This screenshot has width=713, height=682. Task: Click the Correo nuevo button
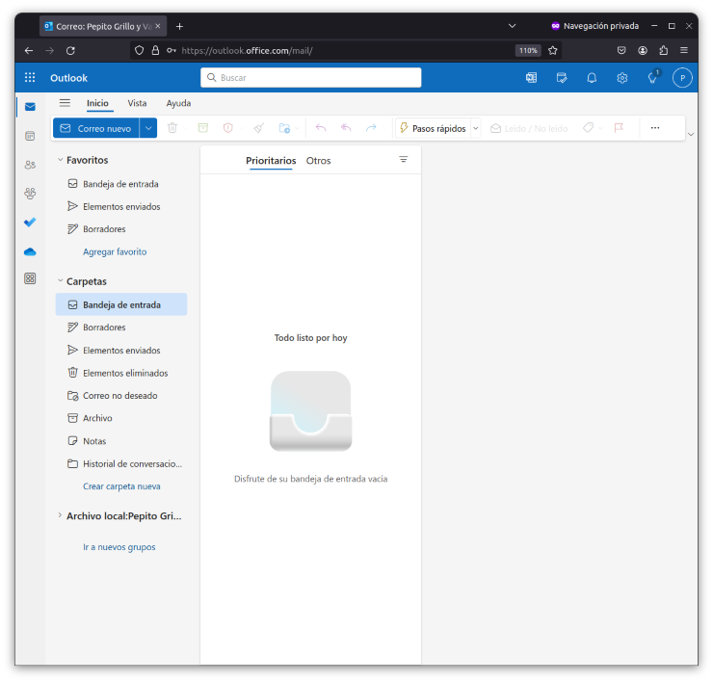click(x=96, y=128)
